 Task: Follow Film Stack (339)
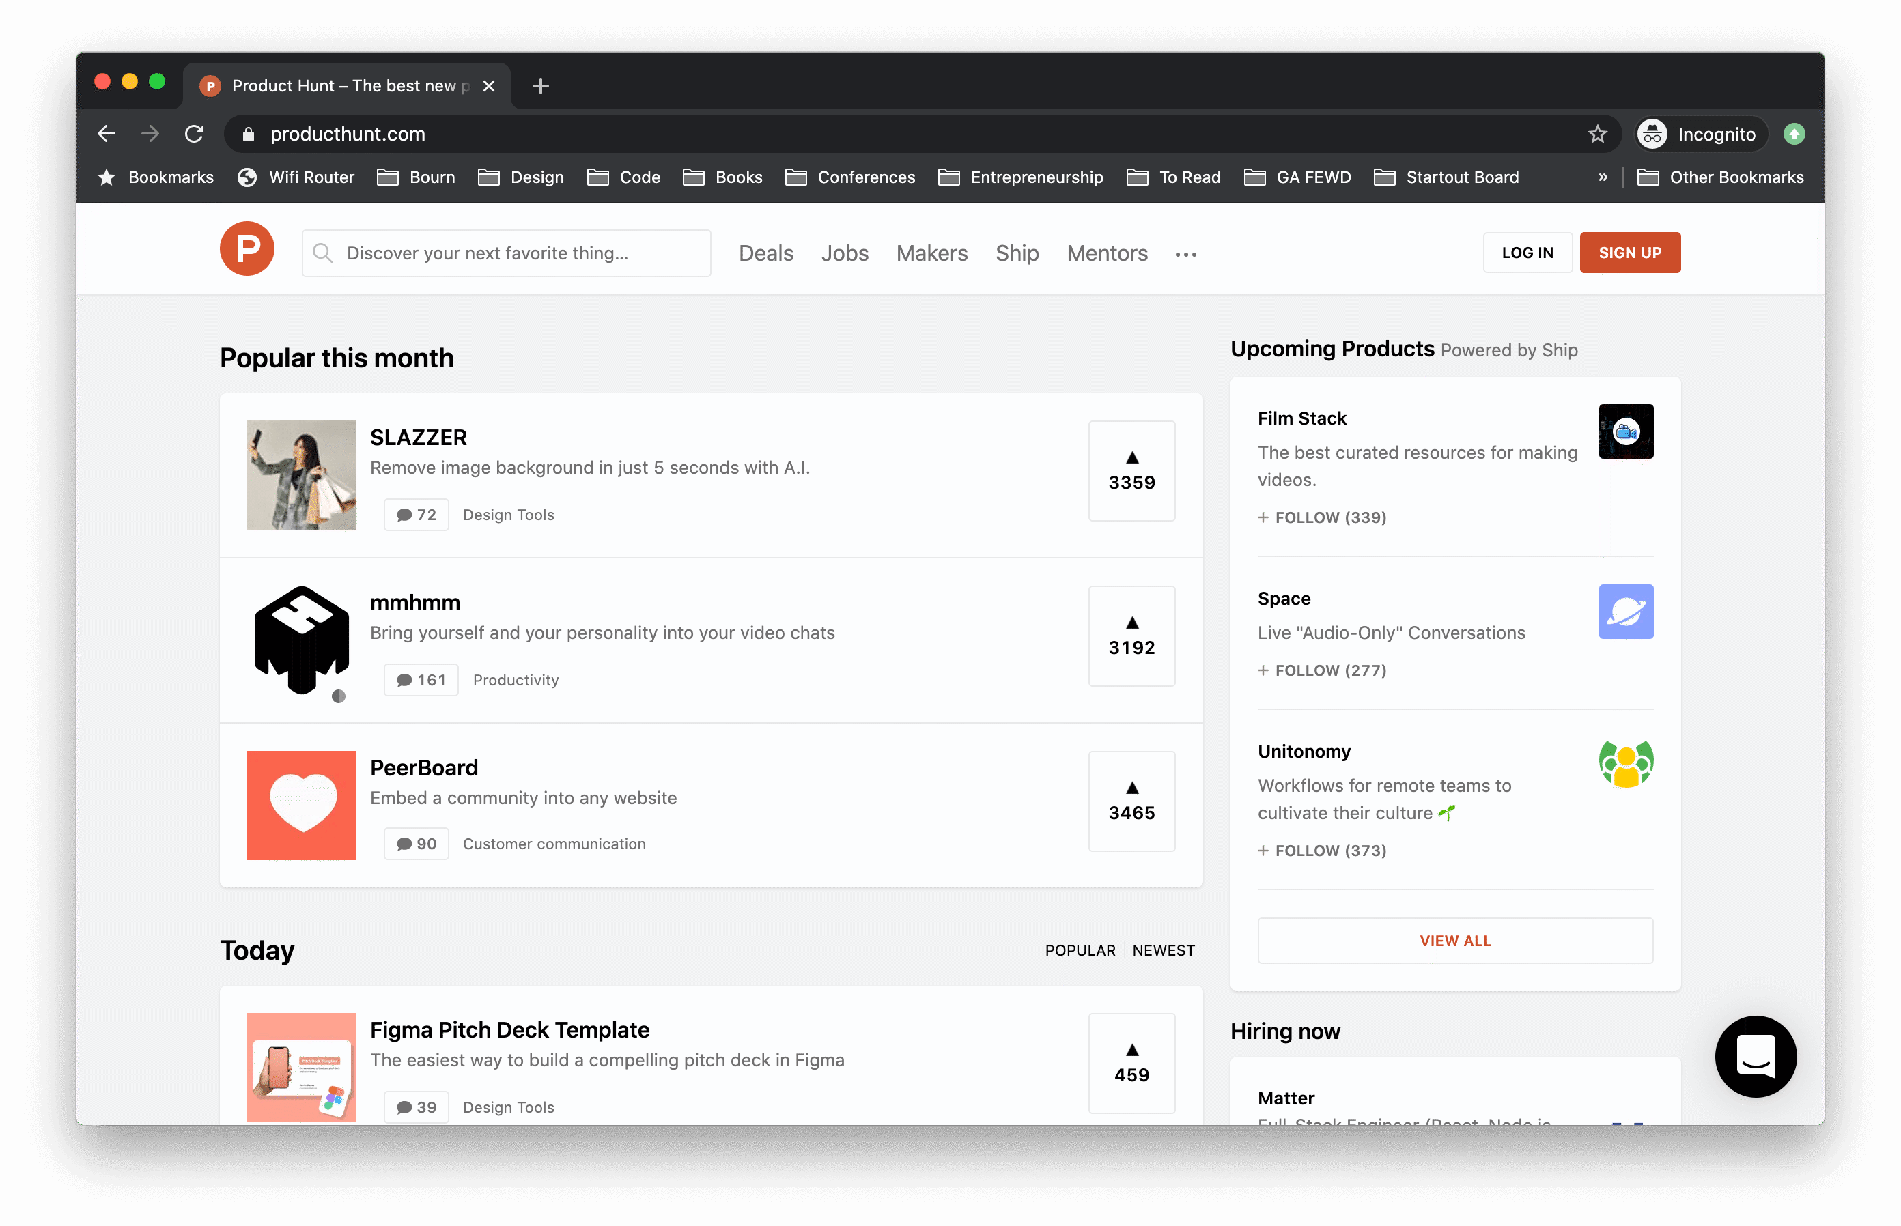point(1322,517)
